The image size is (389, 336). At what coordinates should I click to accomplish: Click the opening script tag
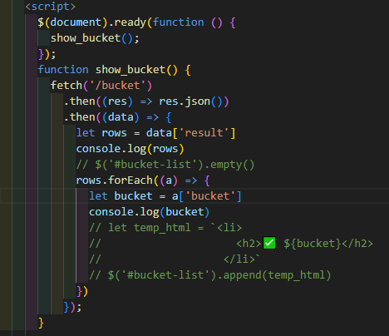coord(50,7)
